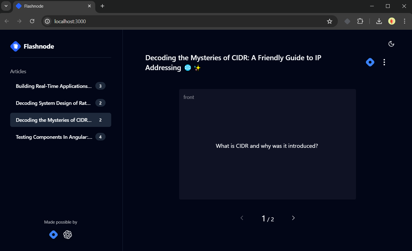Flip the flashcard asking about CIDR
This screenshot has height=251, width=412.
pos(267,144)
